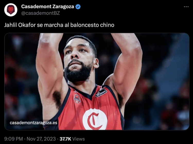Click the Liga Endesa patch on jersey

tap(101, 93)
